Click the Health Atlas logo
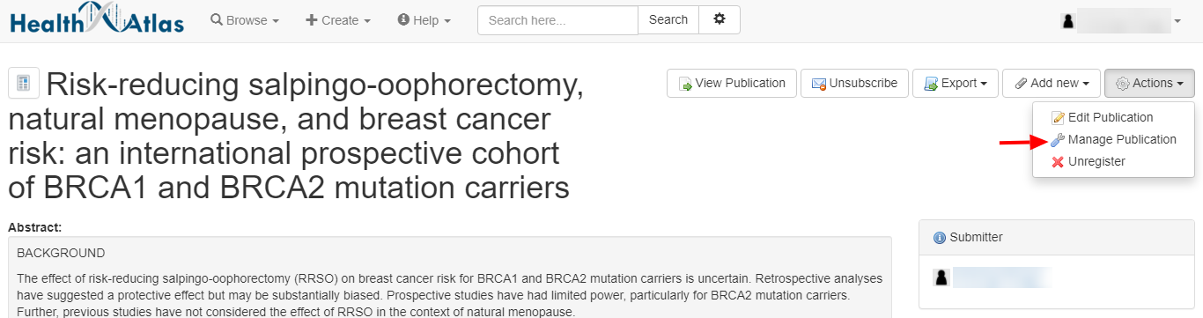 pos(97,20)
